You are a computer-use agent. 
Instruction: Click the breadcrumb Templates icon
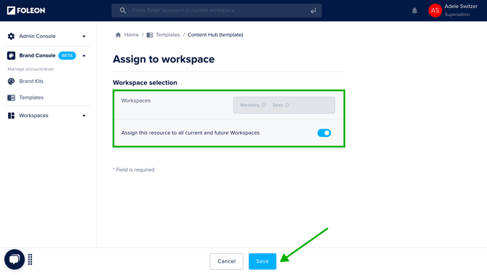(150, 35)
